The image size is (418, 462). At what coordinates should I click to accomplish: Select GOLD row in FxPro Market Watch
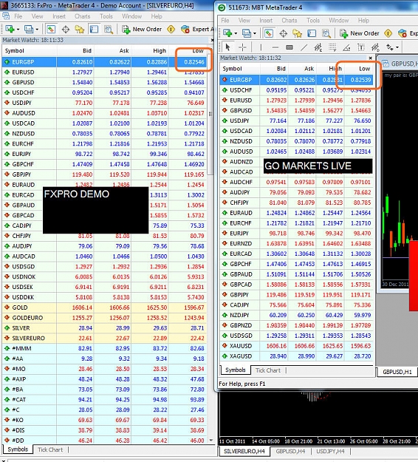coord(104,308)
